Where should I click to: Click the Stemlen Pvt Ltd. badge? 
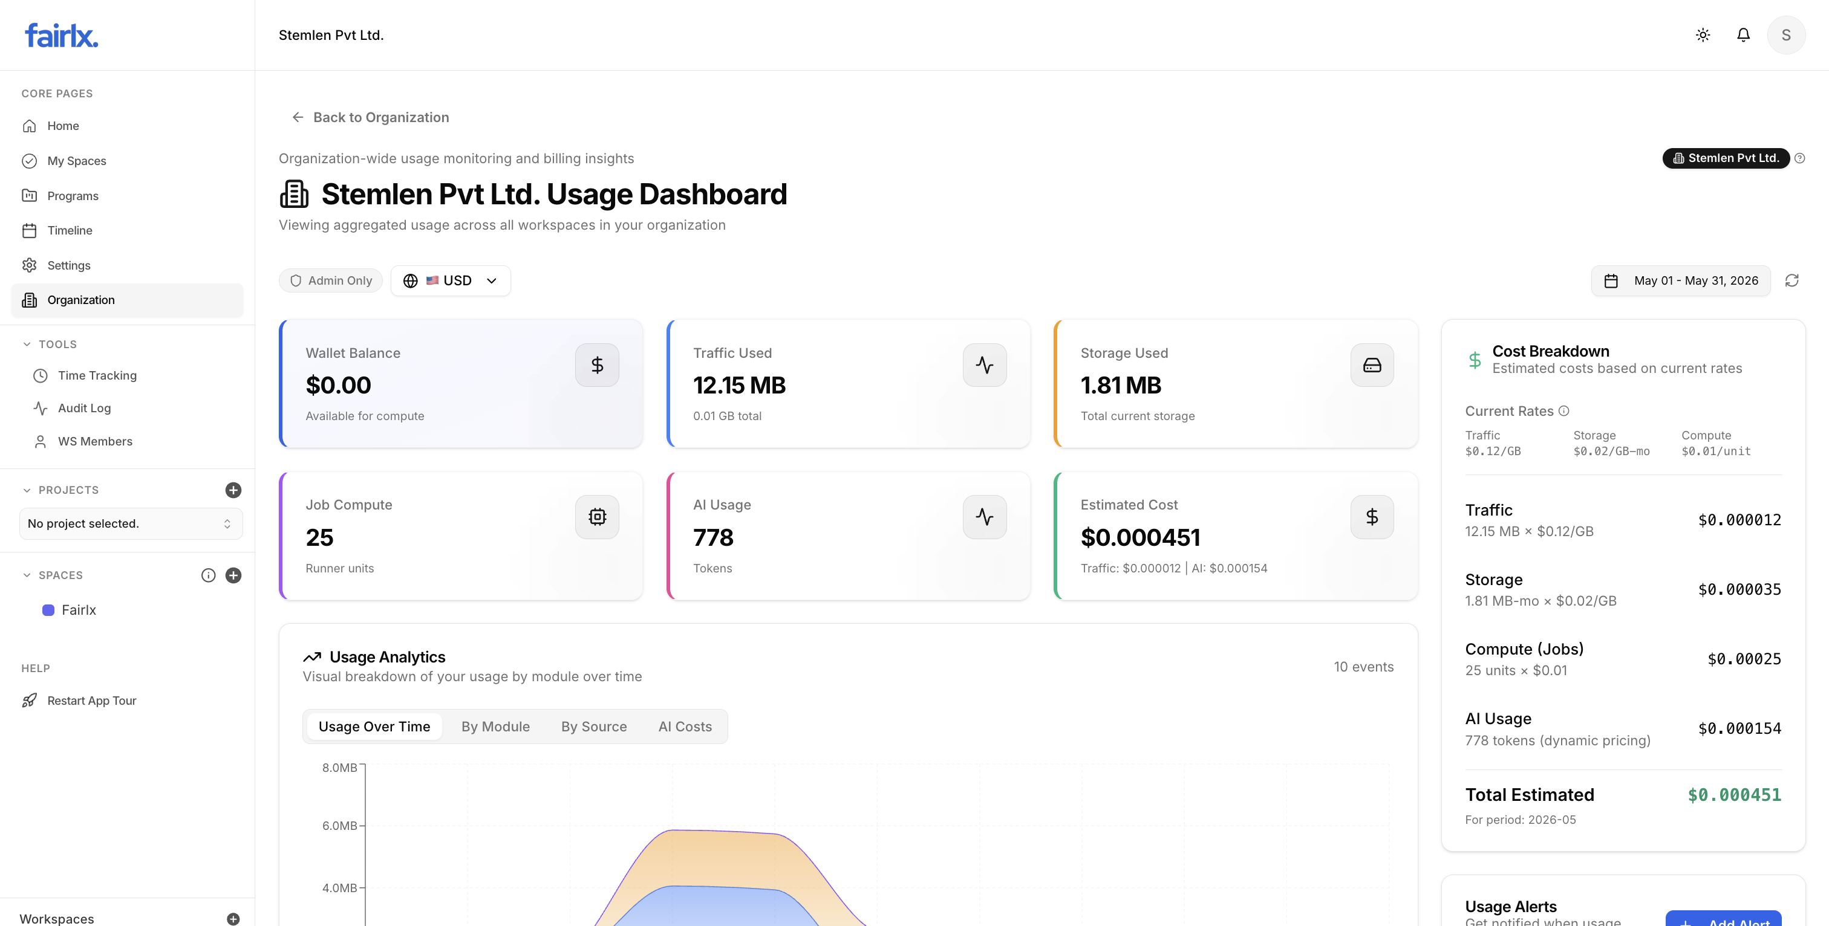(1726, 158)
